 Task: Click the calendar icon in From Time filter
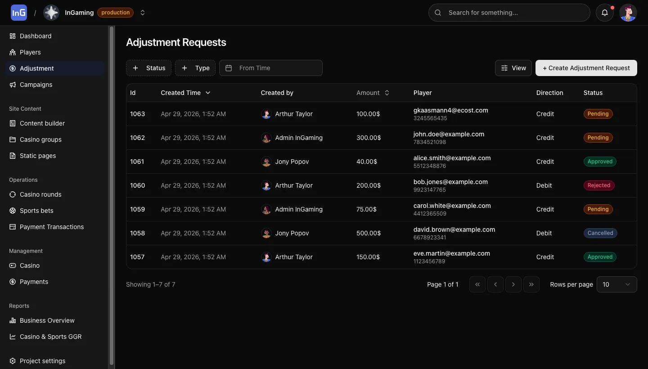tap(229, 67)
